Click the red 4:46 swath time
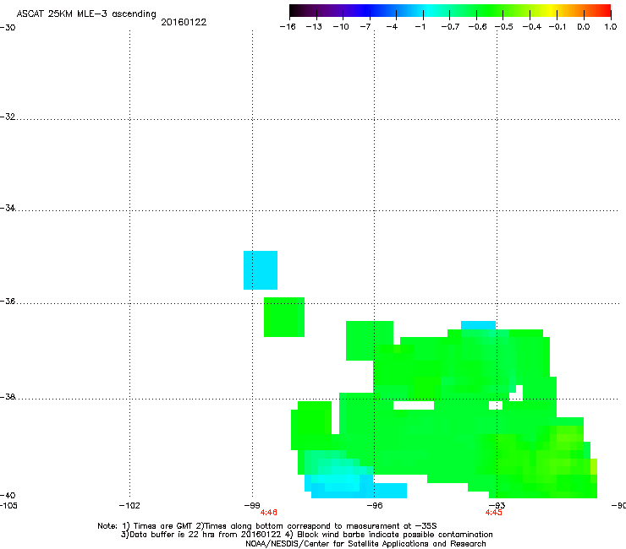Image resolution: width=626 pixels, height=549 pixels. point(269,513)
